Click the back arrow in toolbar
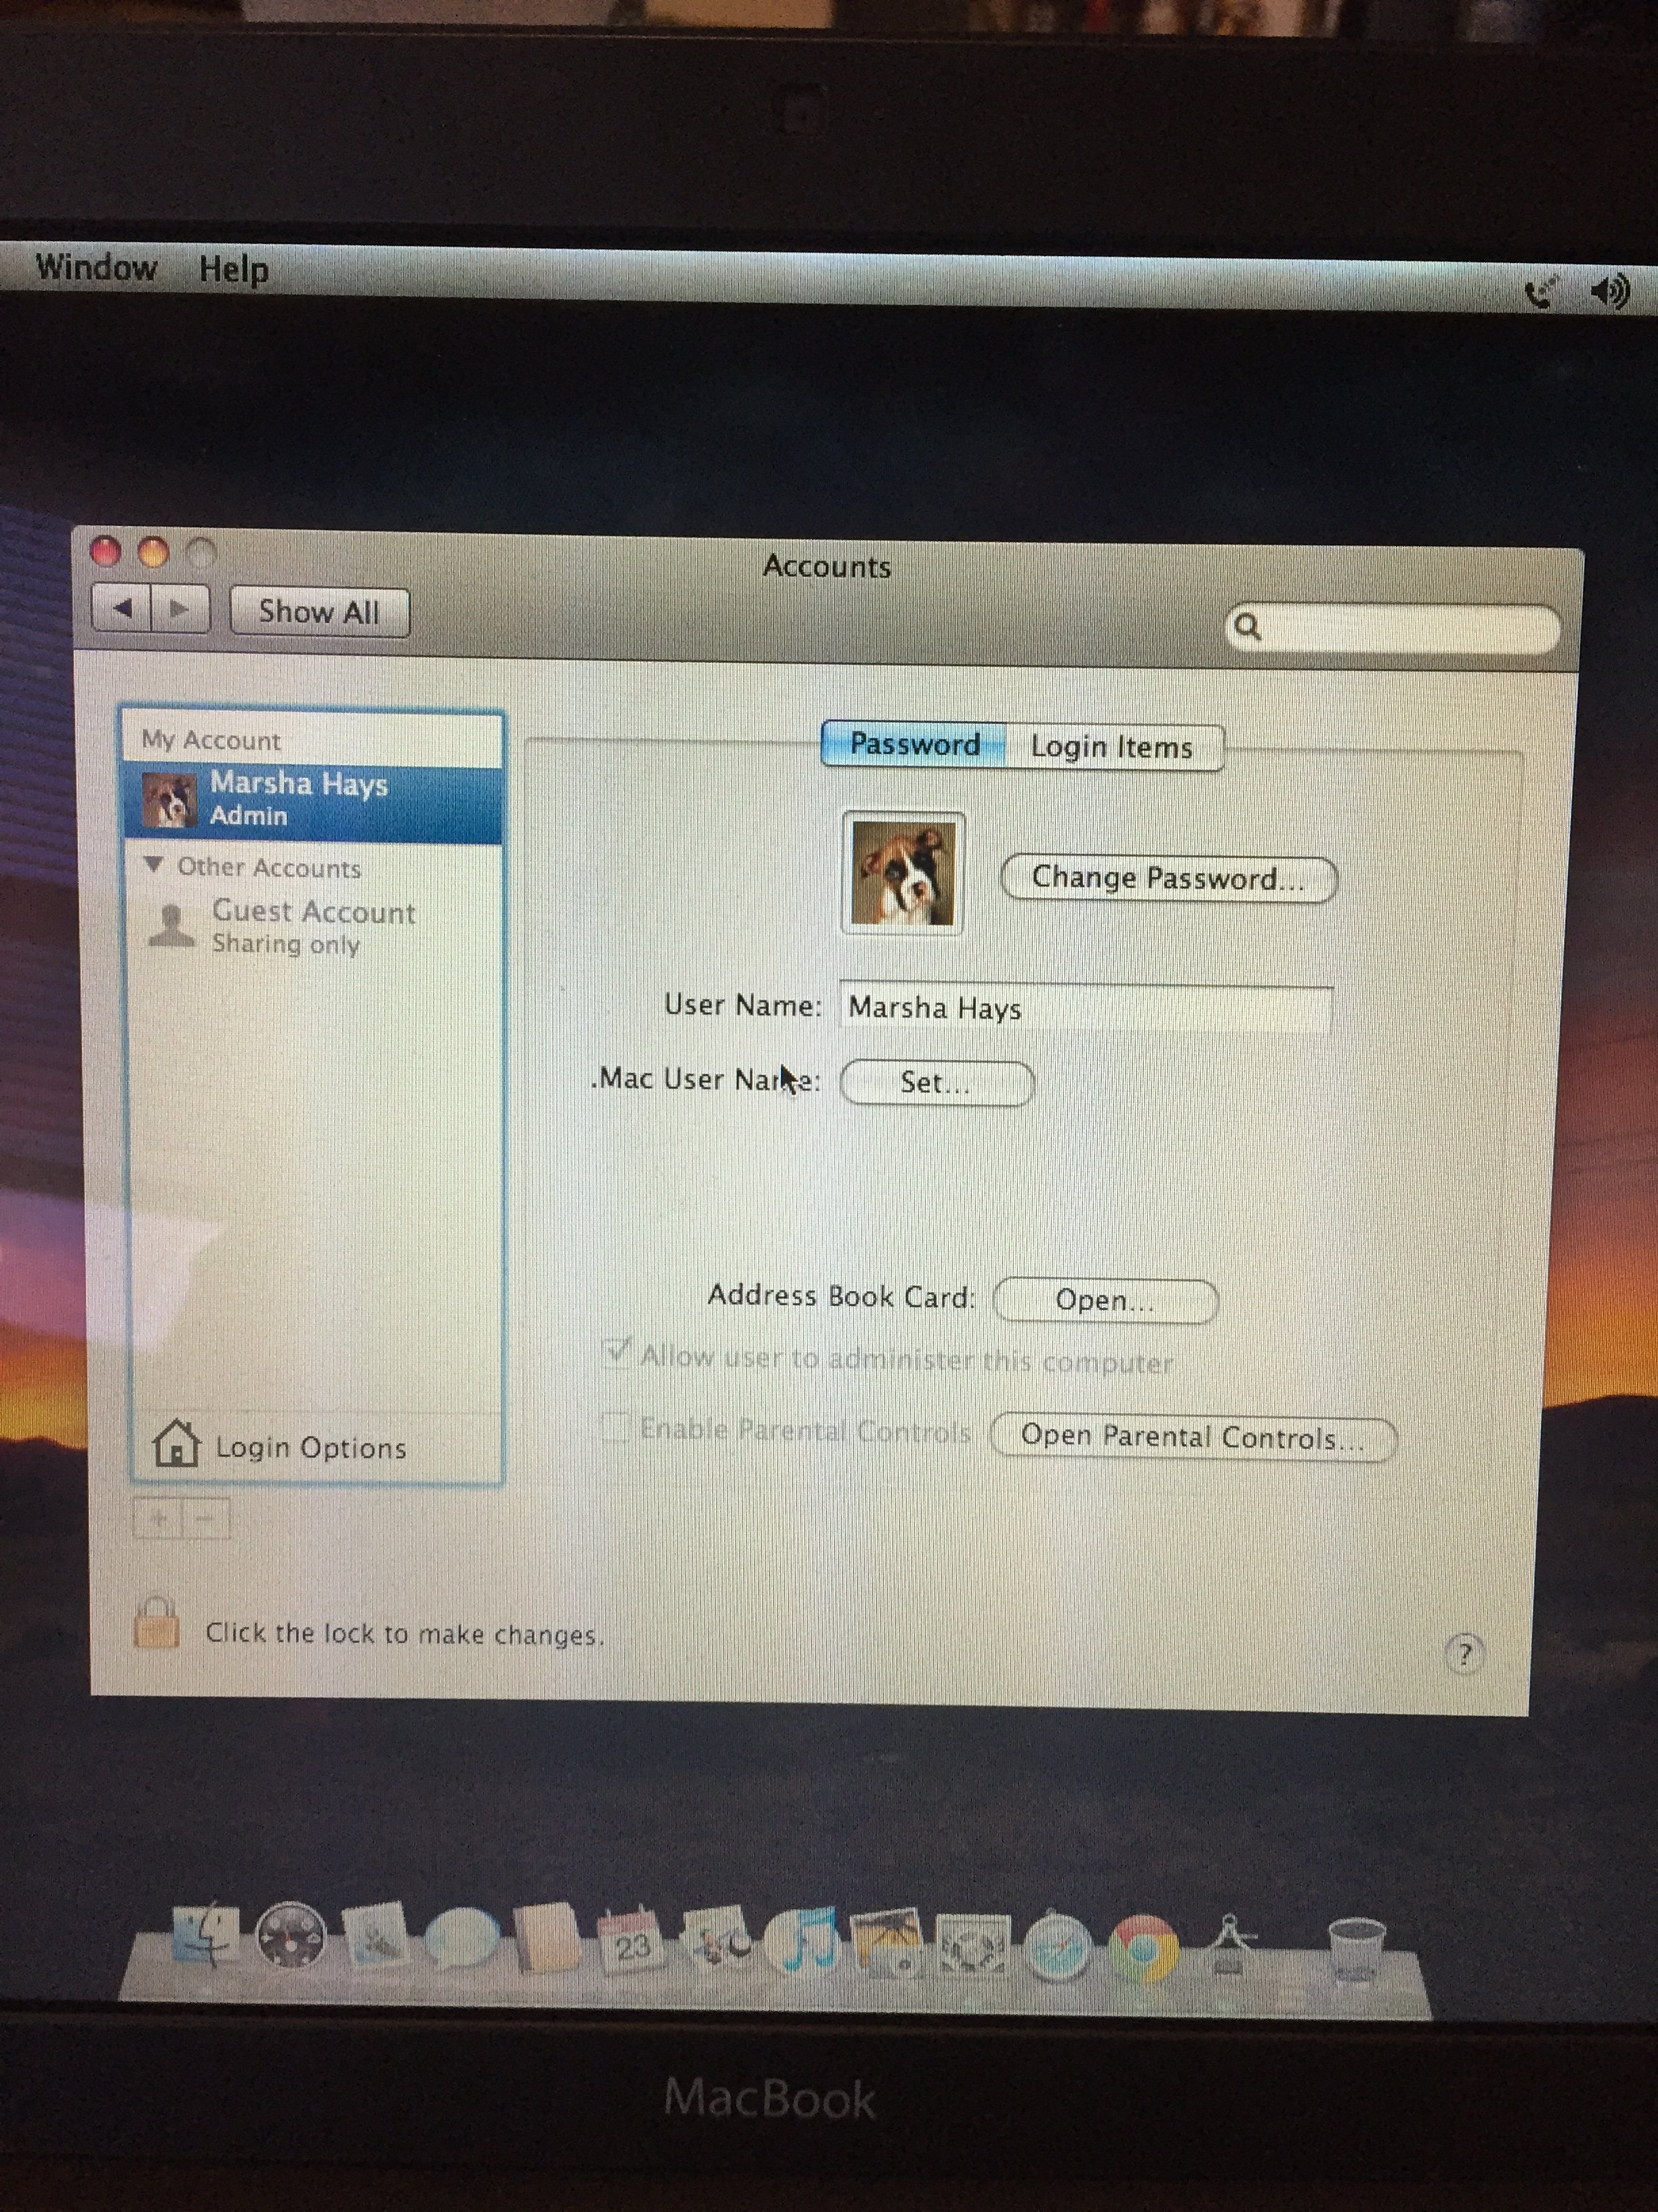 coord(122,609)
